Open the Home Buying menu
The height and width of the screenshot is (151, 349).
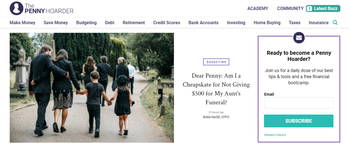[267, 23]
